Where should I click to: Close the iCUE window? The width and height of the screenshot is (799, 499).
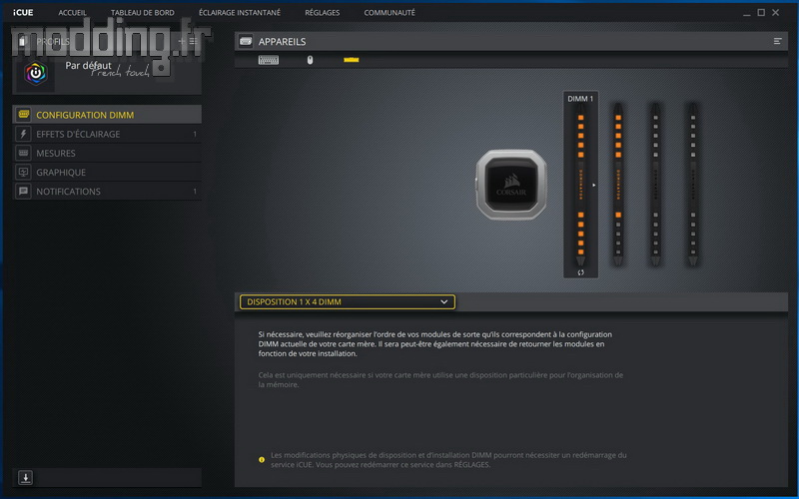[776, 12]
